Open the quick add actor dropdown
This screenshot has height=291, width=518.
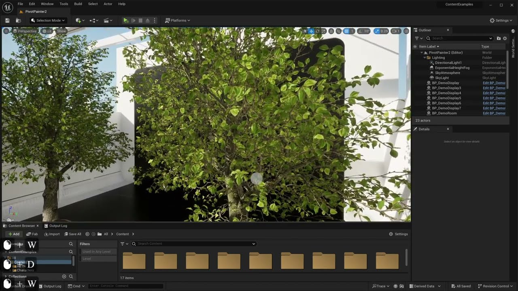click(80, 20)
